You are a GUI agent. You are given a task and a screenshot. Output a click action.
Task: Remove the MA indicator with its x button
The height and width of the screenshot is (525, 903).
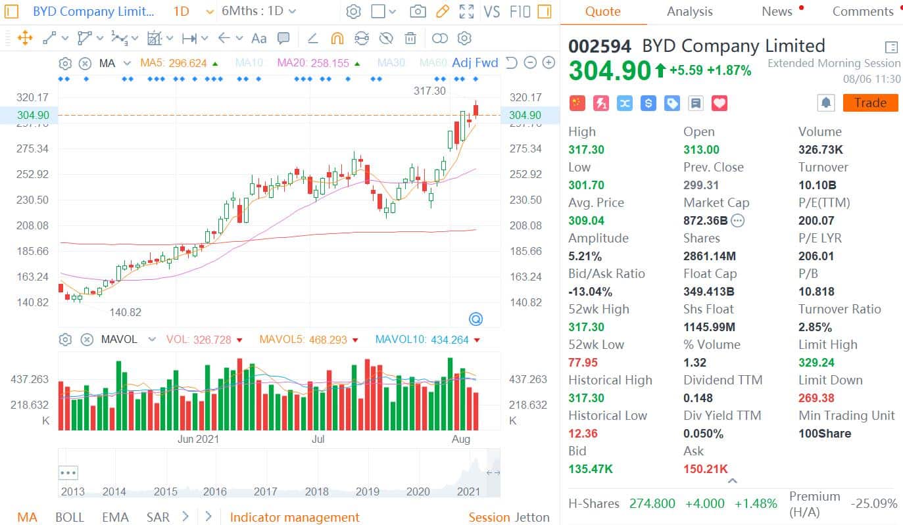coord(85,63)
